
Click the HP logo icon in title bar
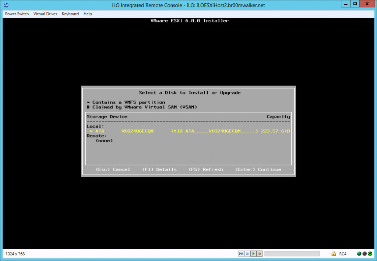pyautogui.click(x=6, y=5)
